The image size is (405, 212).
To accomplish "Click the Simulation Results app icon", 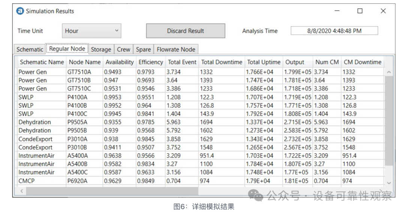I will tap(20, 11).
